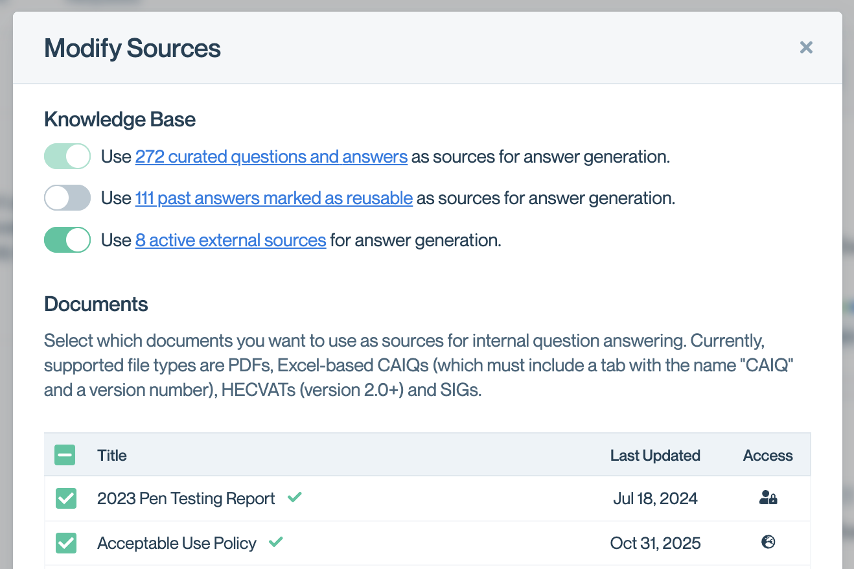The height and width of the screenshot is (569, 854).
Task: Uncheck the select-all checkbox in table header
Action: coord(65,455)
